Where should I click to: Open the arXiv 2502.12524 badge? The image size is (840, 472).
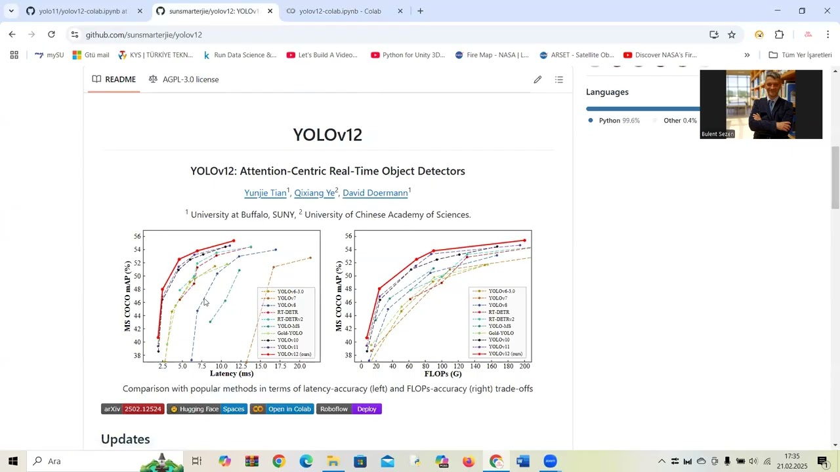[133, 409]
